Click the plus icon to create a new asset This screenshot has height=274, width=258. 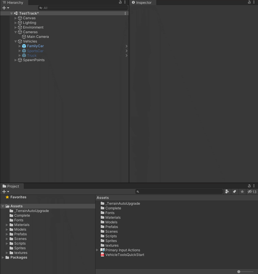tap(4, 192)
